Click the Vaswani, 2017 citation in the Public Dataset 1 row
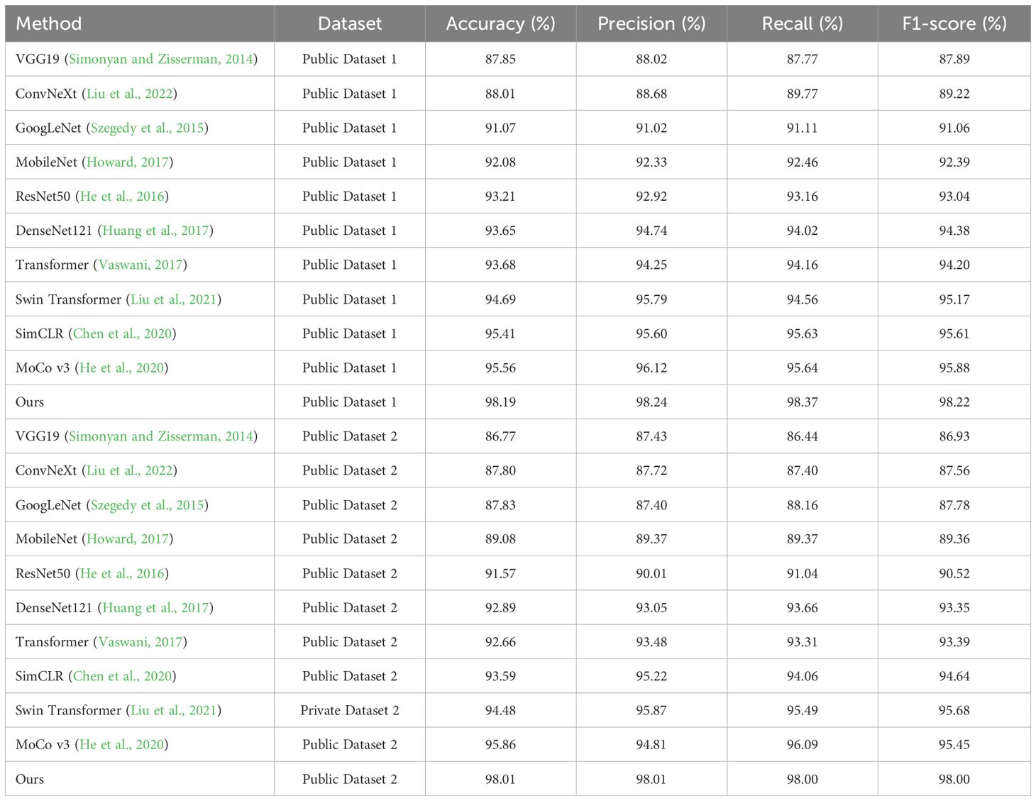 (x=140, y=265)
